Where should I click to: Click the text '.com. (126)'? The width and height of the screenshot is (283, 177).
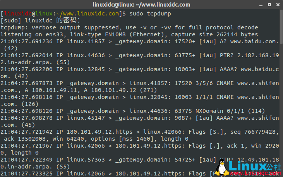19,104
